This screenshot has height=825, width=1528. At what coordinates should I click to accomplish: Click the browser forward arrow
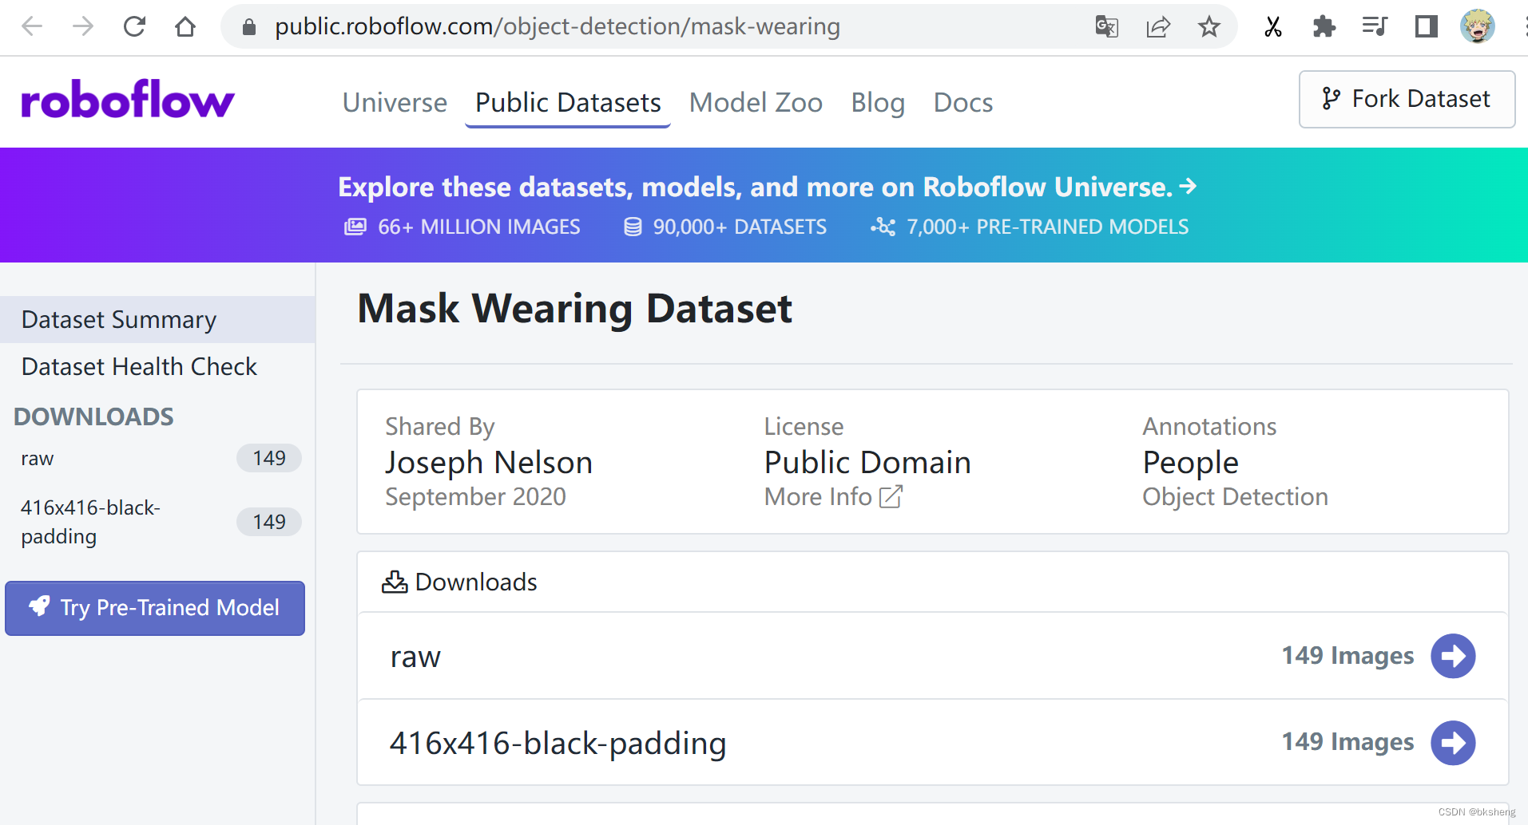click(83, 27)
